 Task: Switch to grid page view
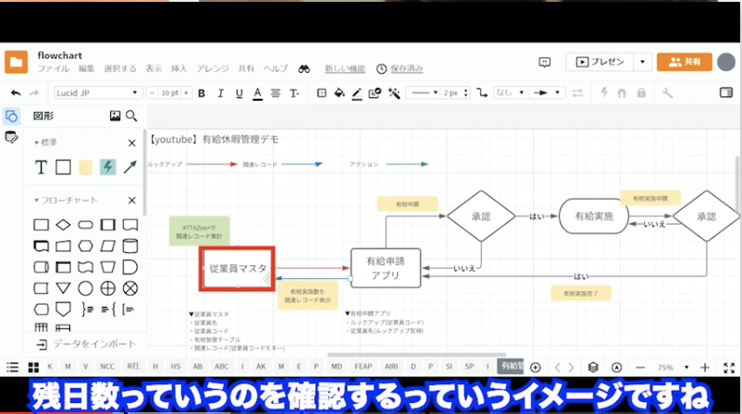pos(33,367)
